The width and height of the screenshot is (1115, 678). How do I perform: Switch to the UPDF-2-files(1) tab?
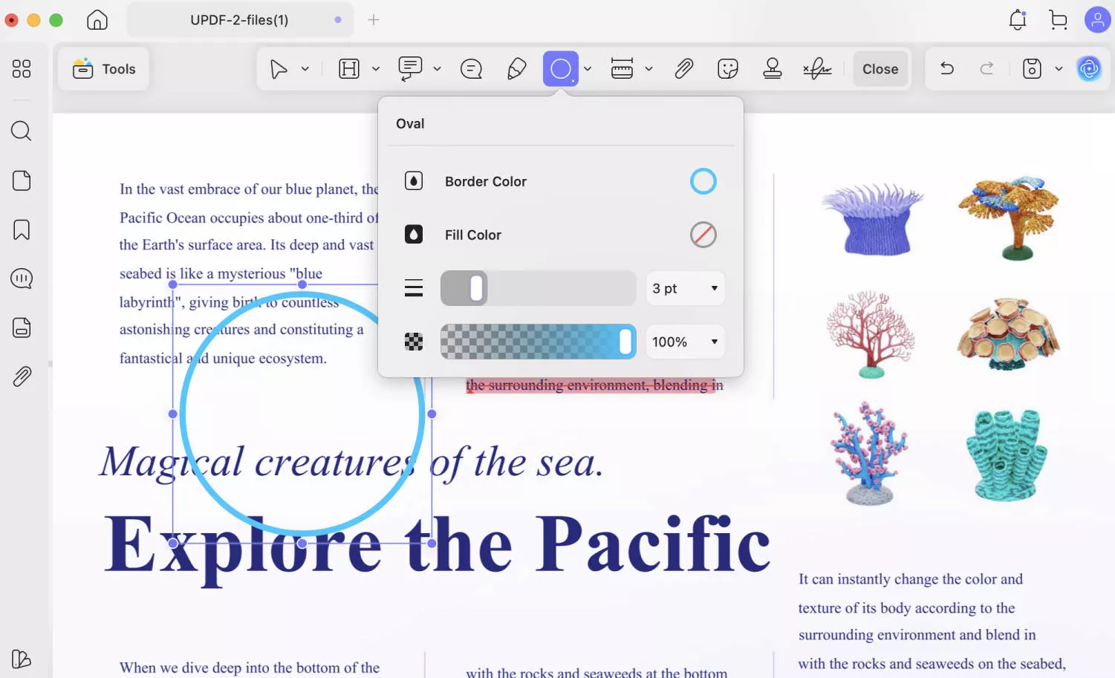[239, 20]
